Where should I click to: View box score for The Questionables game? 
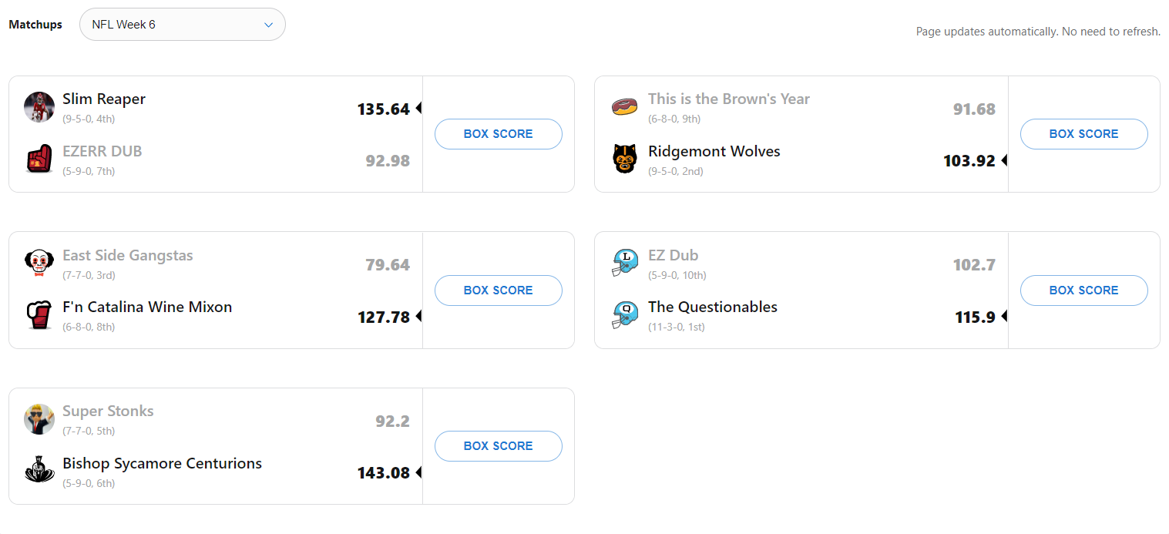1083,291
